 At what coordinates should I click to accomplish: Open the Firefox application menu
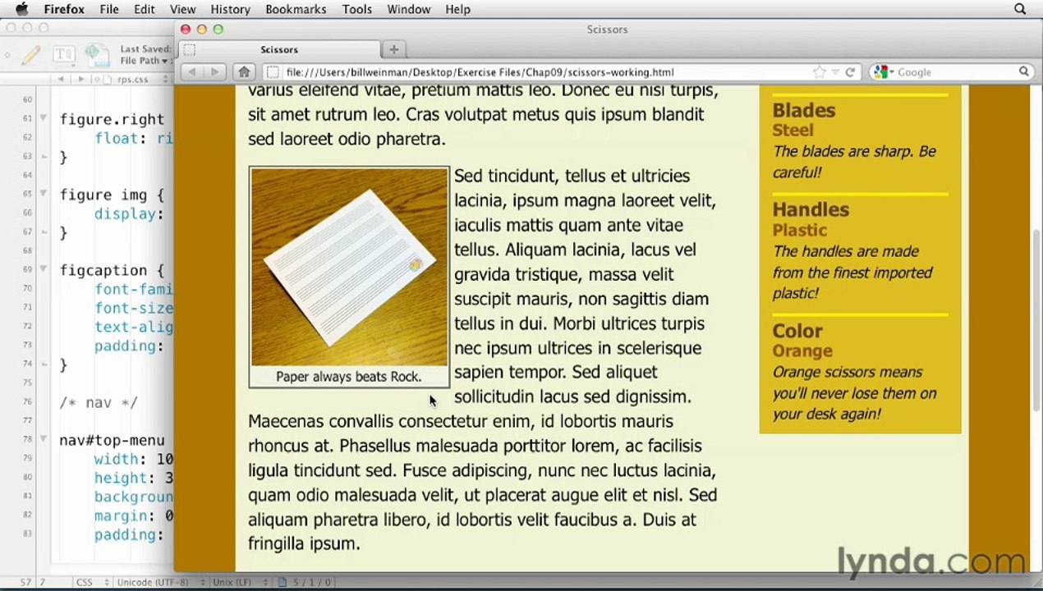pos(64,9)
